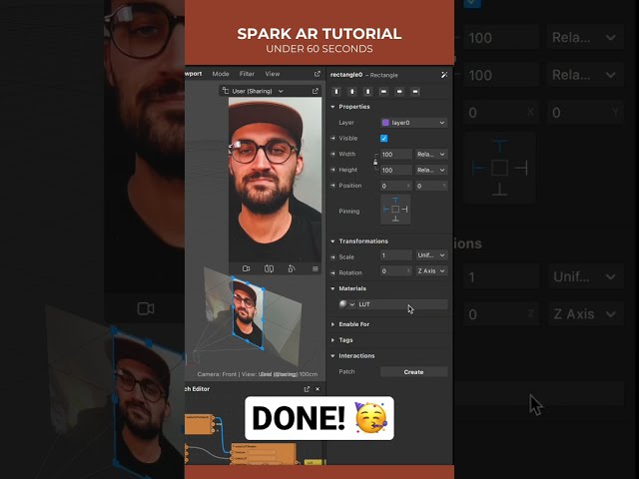Close the Patch Editor panel
This screenshot has height=479, width=639.
(x=318, y=389)
